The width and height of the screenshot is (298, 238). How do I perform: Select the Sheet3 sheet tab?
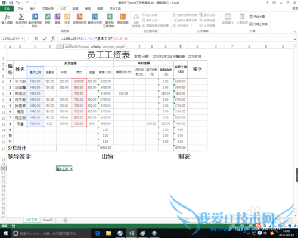[x=48, y=220]
